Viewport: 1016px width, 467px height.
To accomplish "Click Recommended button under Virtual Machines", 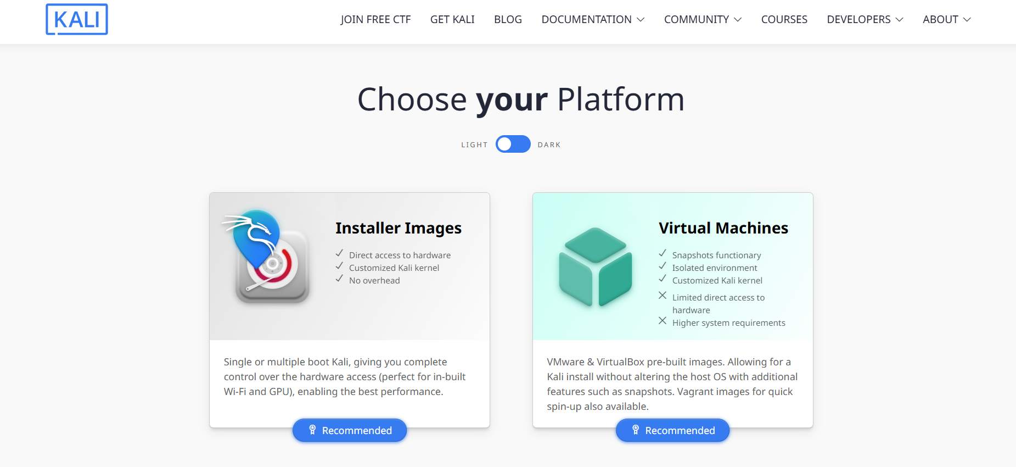I will [x=673, y=430].
